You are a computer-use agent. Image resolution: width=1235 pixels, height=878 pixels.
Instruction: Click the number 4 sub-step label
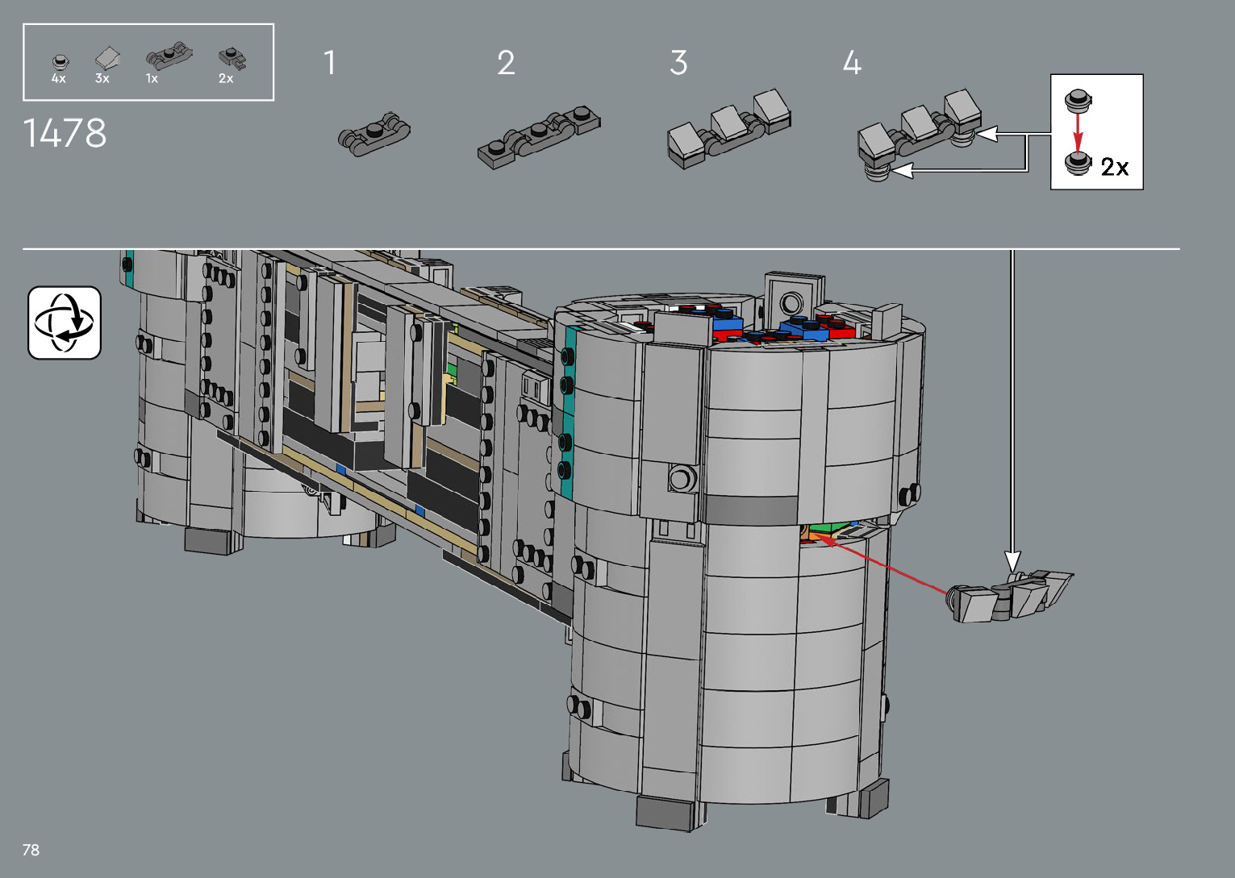coord(852,63)
